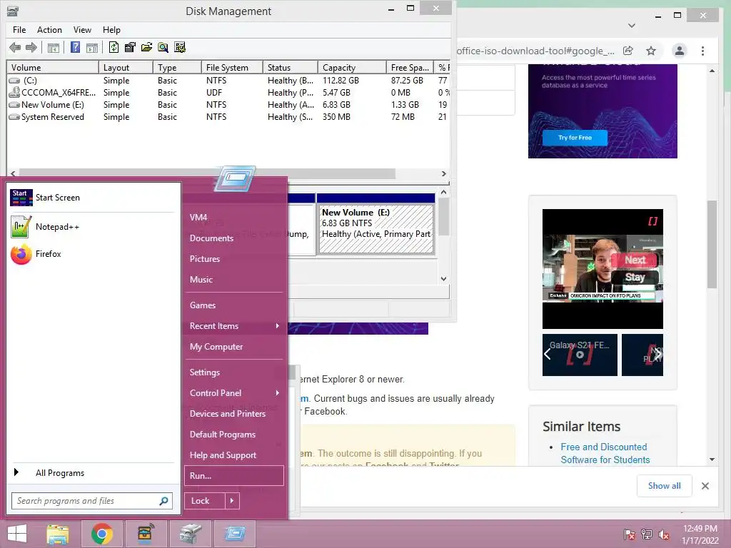Click the Refresh icon in Disk Management

click(114, 47)
